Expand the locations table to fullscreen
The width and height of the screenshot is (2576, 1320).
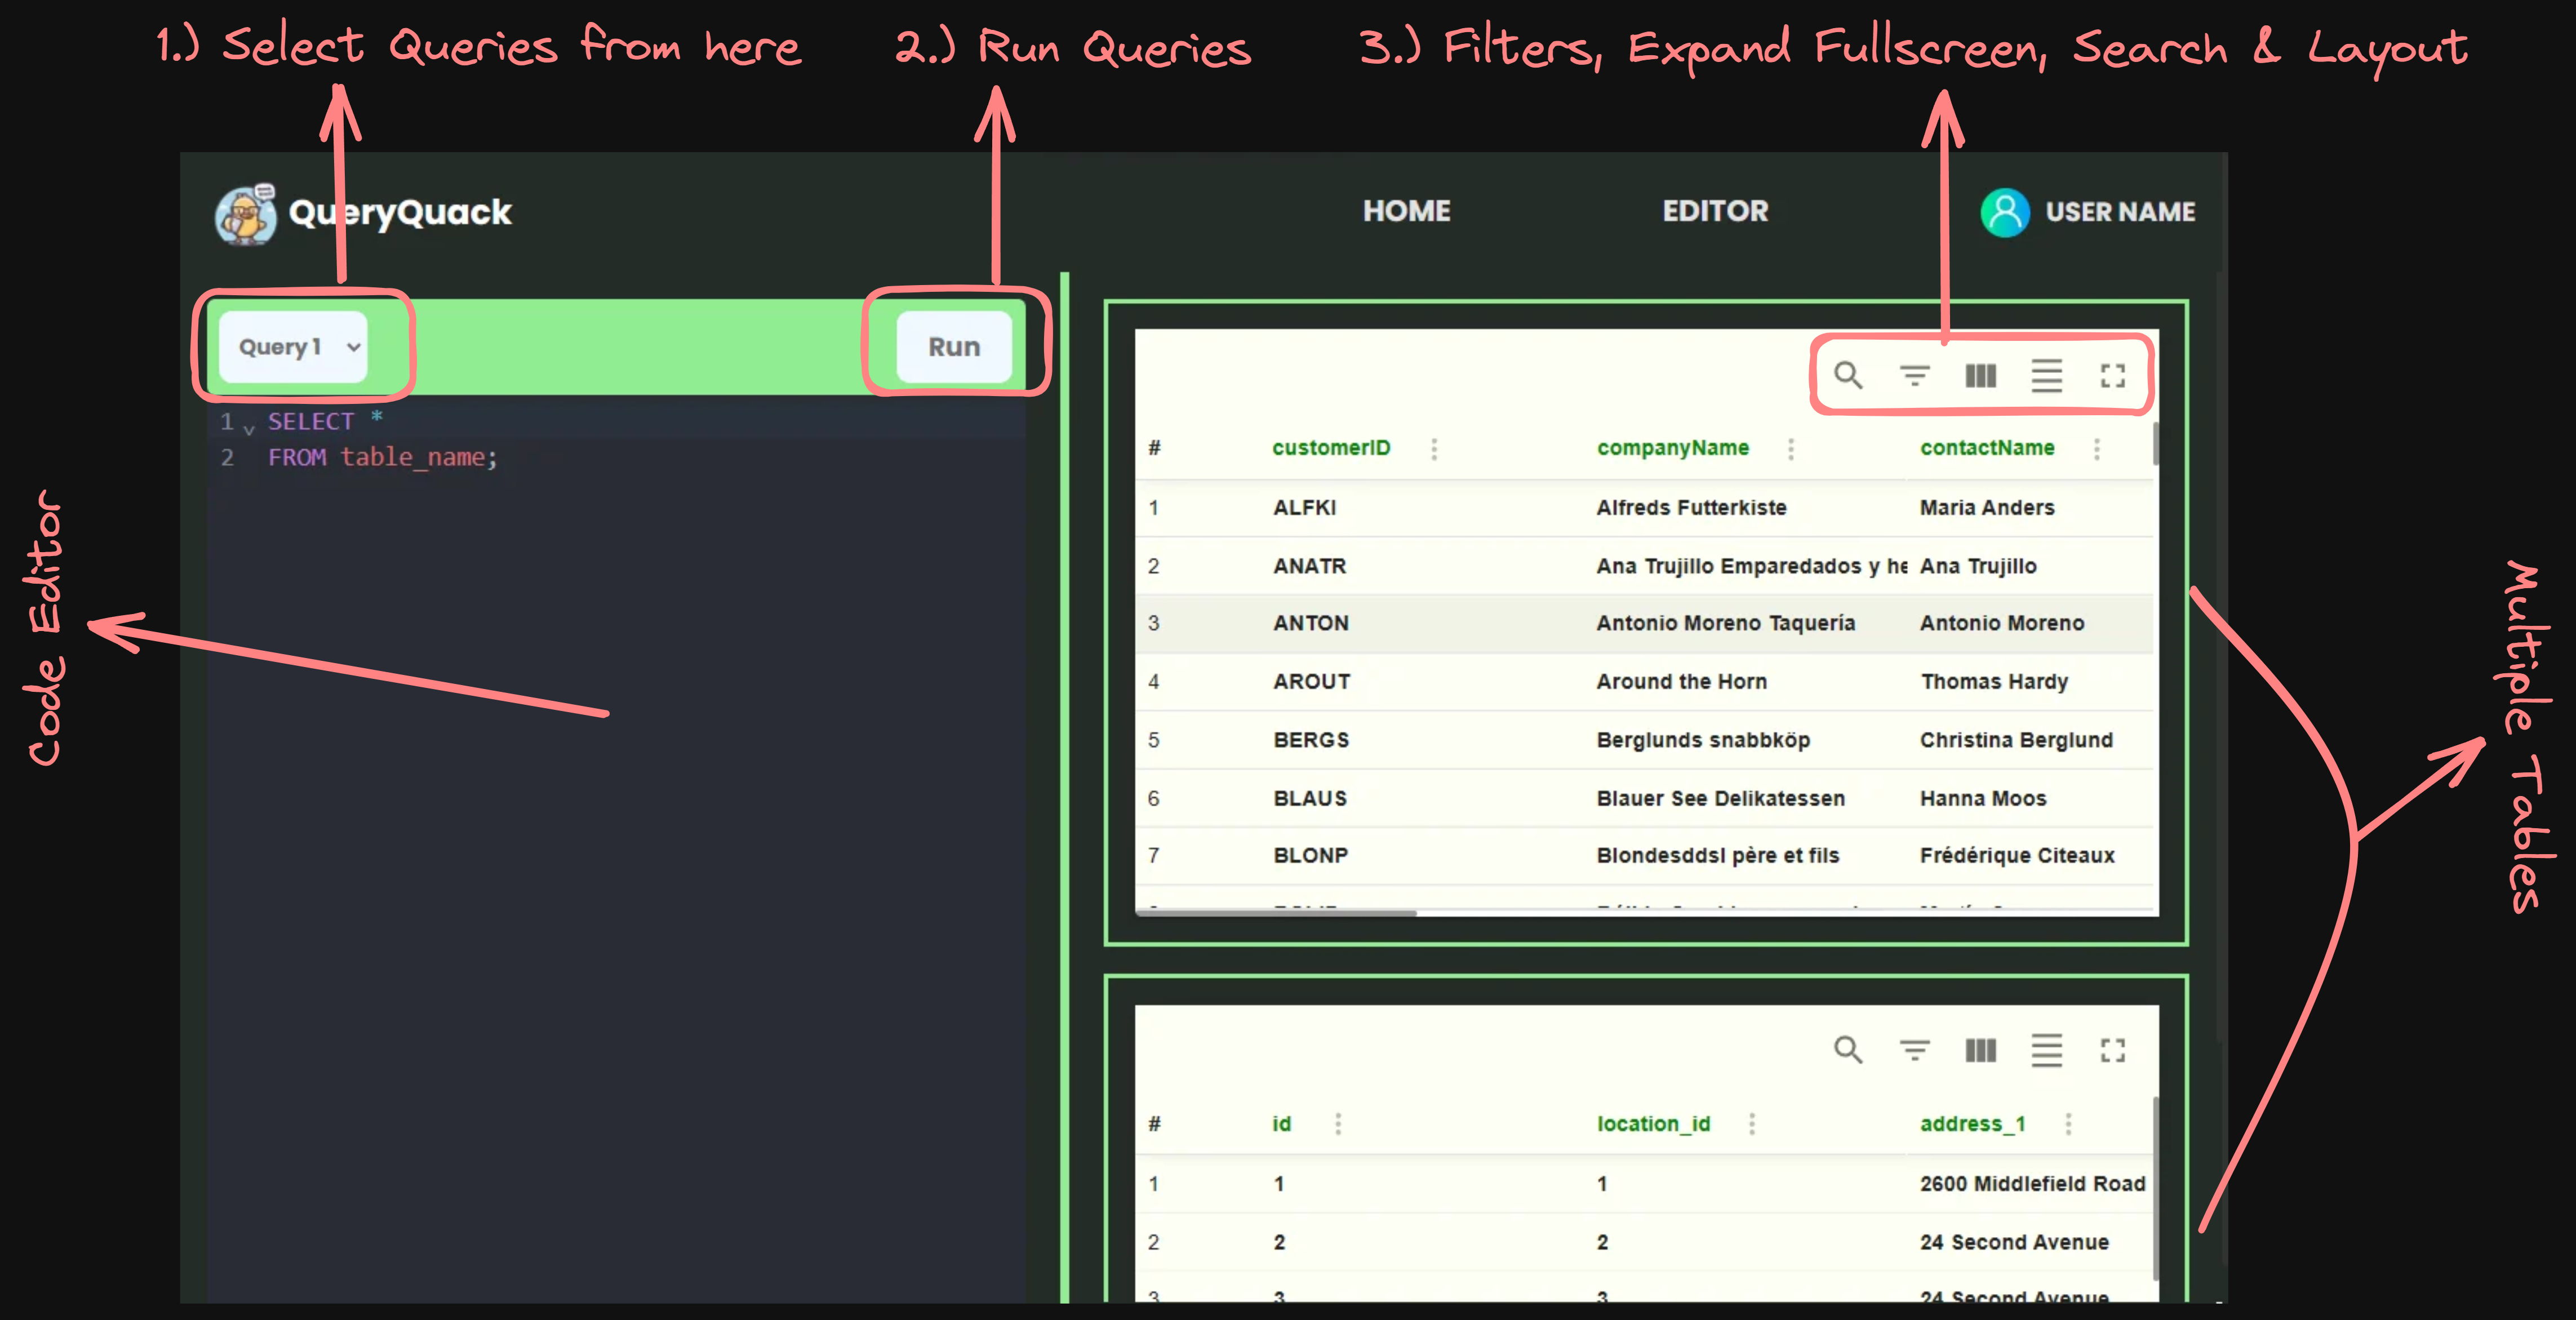2112,1050
